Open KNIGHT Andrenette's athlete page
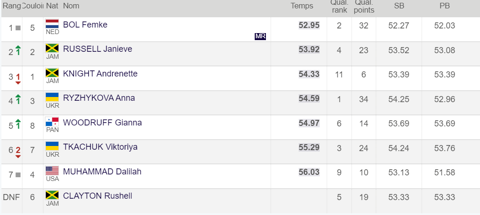 (x=100, y=74)
